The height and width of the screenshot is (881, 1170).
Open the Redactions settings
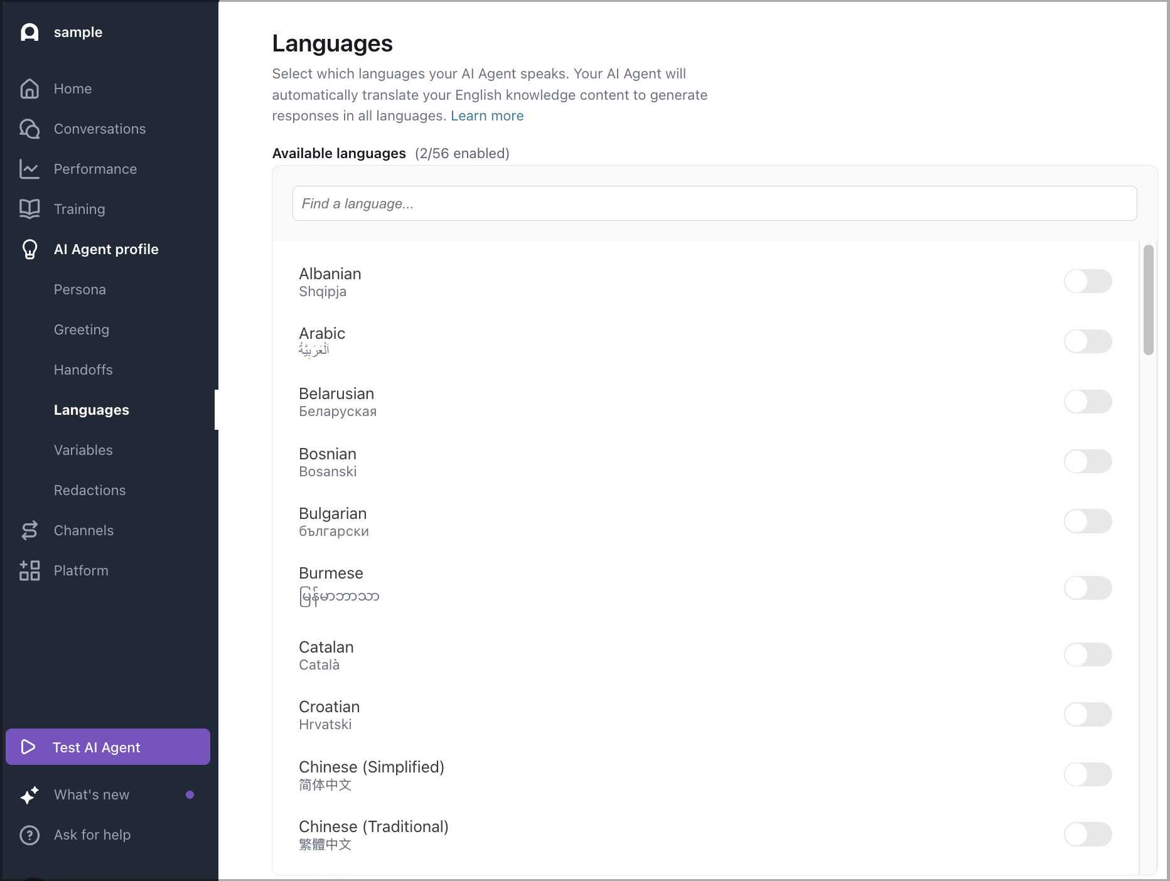90,490
